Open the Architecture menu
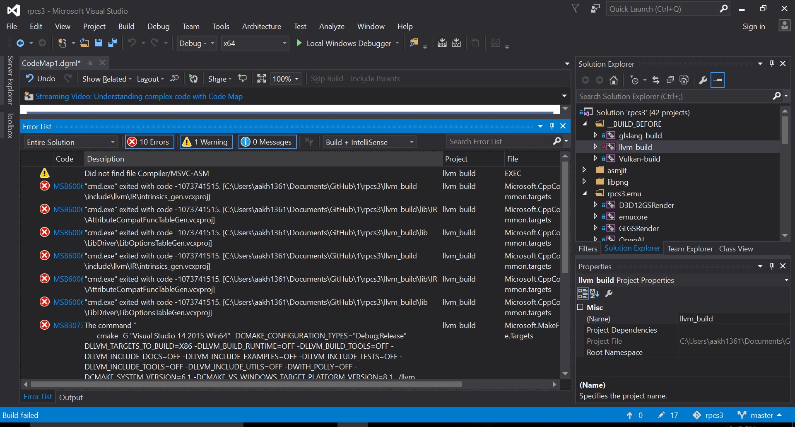 pyautogui.click(x=261, y=27)
